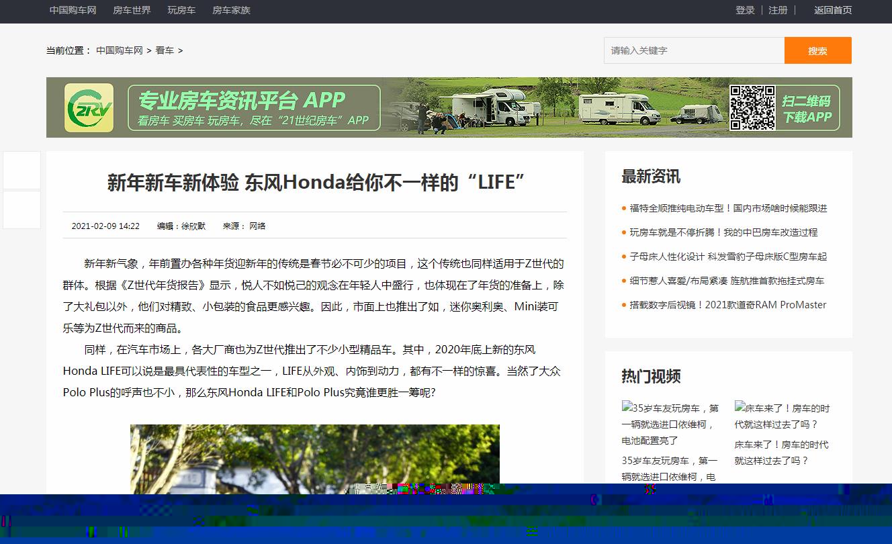Click the publish date 2021-02-09 14:22

105,226
